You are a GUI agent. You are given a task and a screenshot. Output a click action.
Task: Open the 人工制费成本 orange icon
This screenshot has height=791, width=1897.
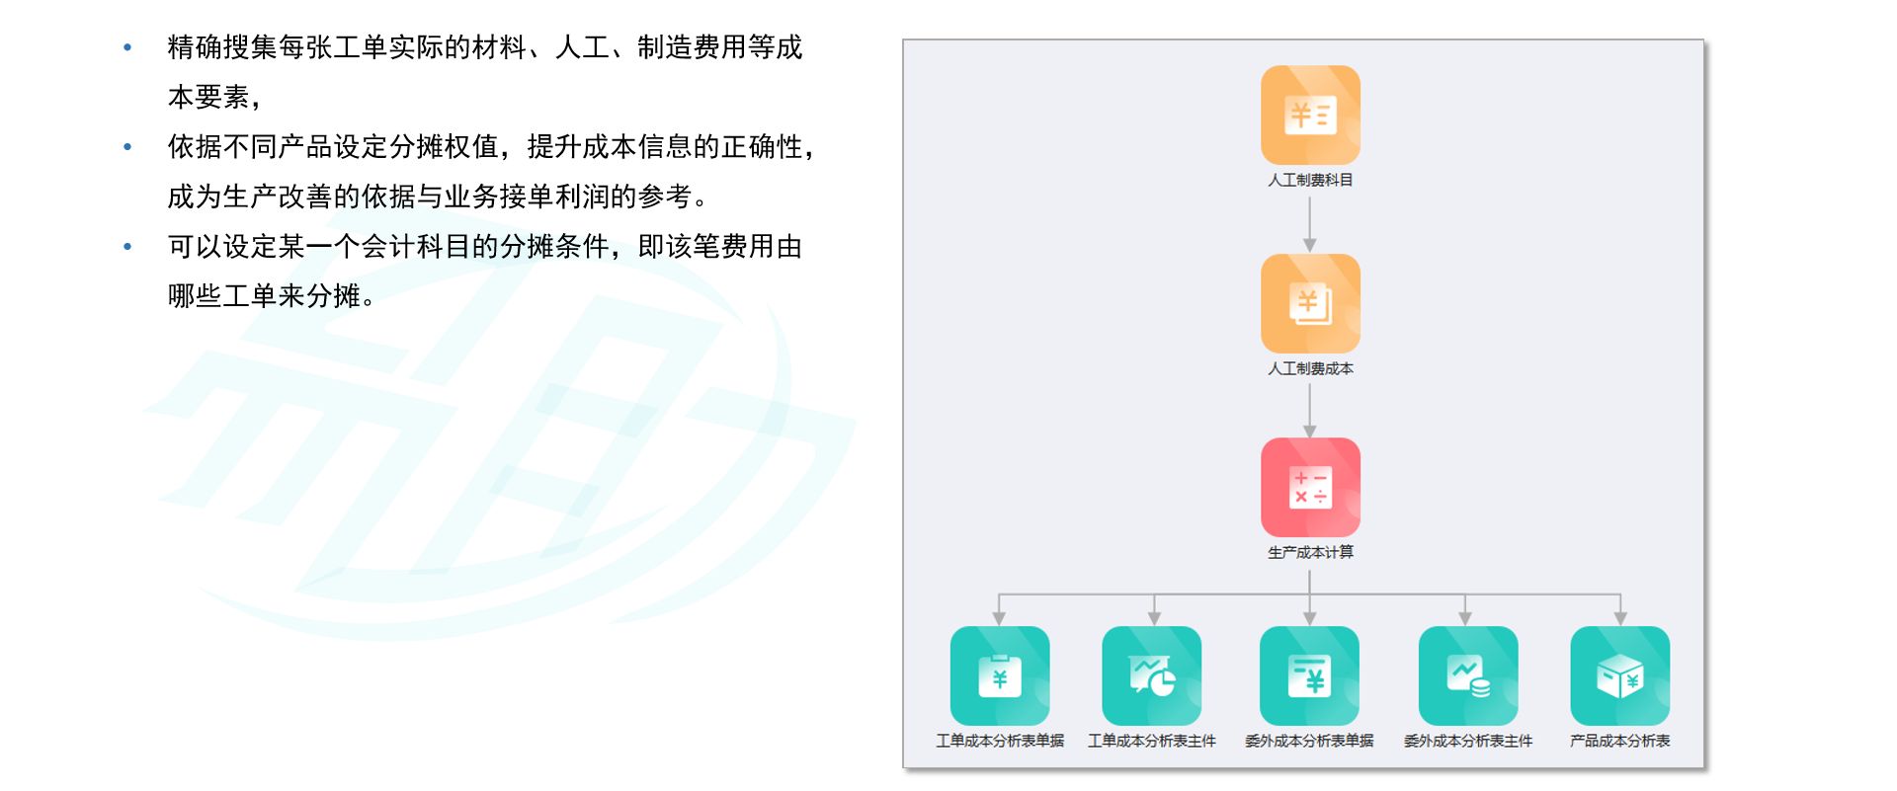(x=1310, y=303)
